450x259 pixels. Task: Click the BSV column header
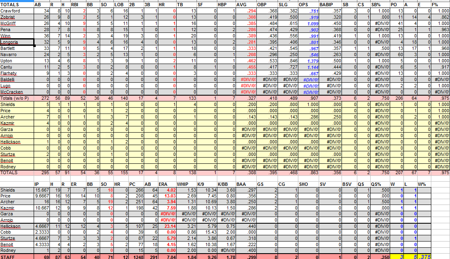(349, 184)
